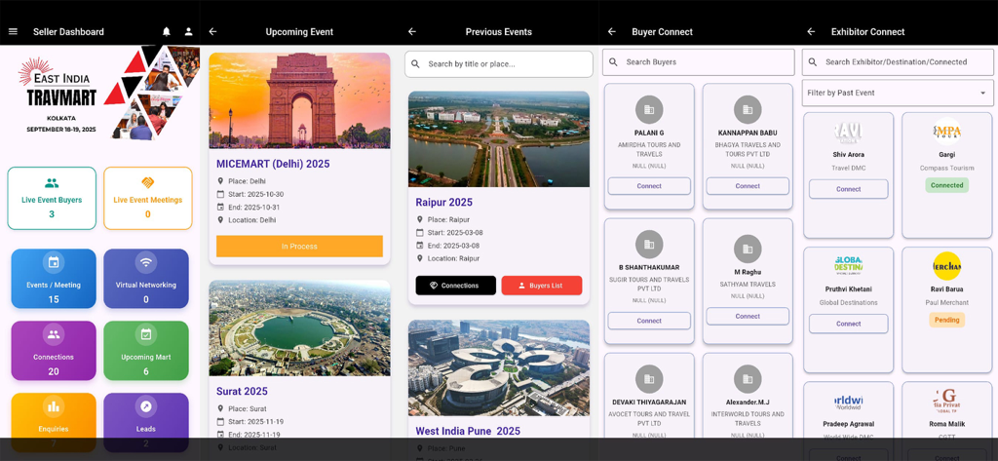Click Alexander.M.J's company avatar icon

click(748, 379)
